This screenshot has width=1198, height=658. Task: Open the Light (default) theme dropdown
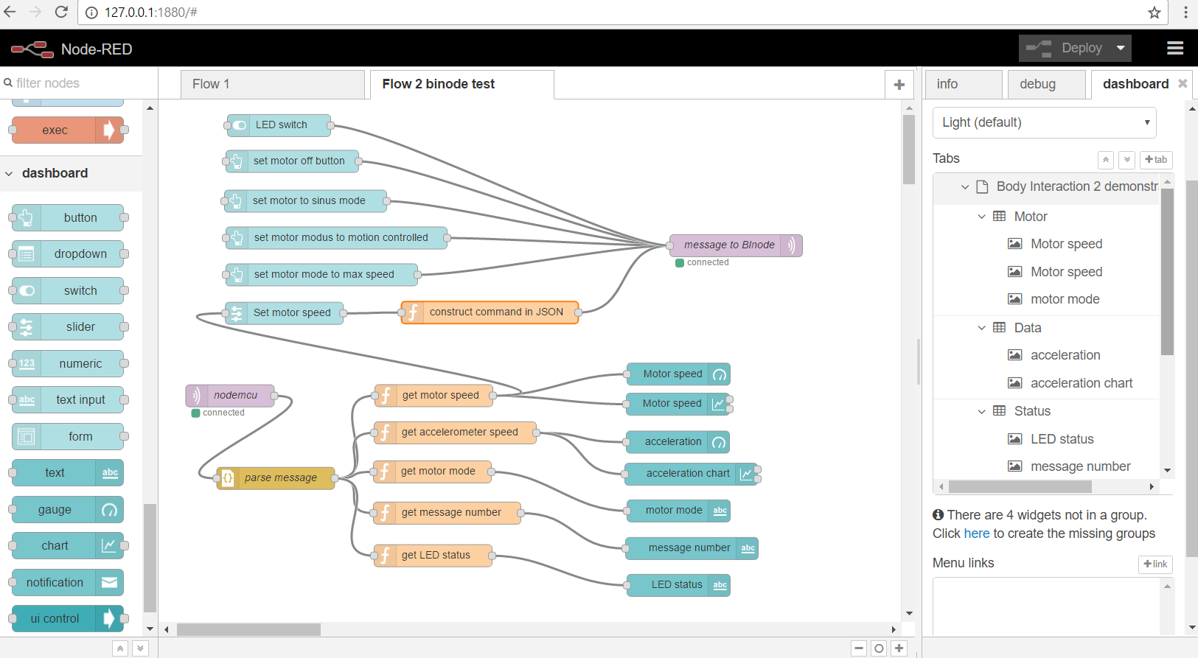[x=1044, y=122]
